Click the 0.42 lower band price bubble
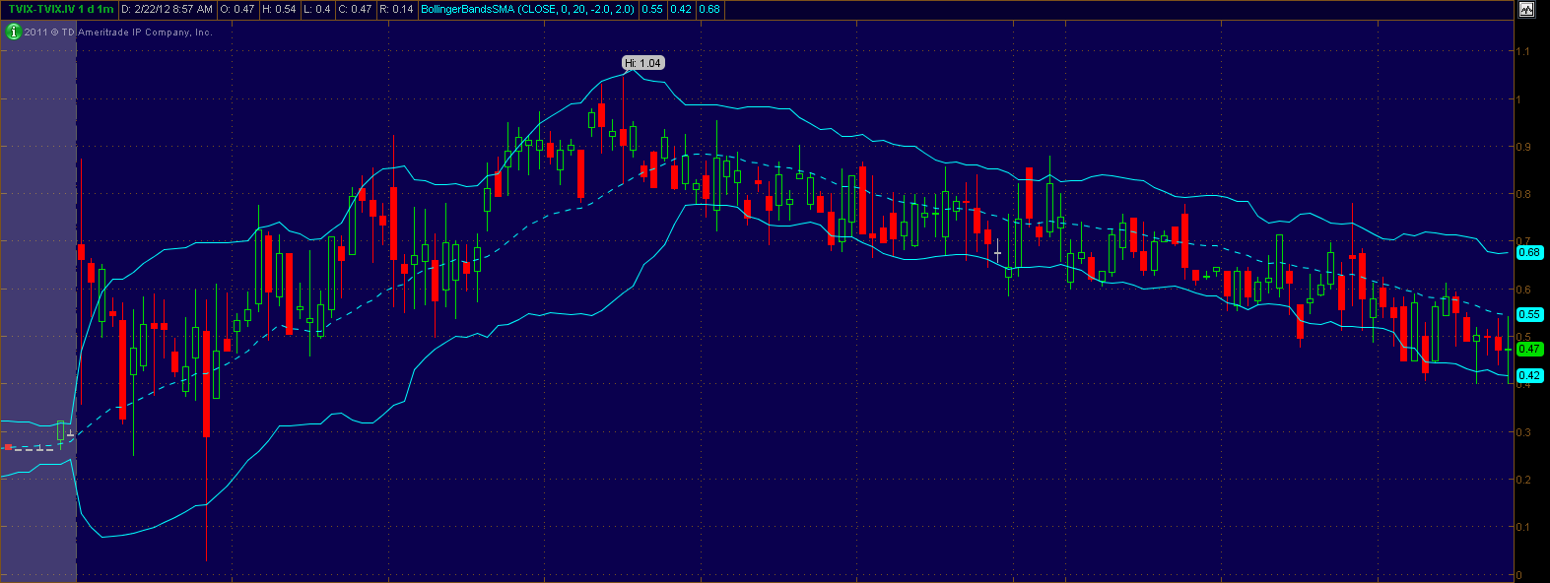 click(1529, 375)
